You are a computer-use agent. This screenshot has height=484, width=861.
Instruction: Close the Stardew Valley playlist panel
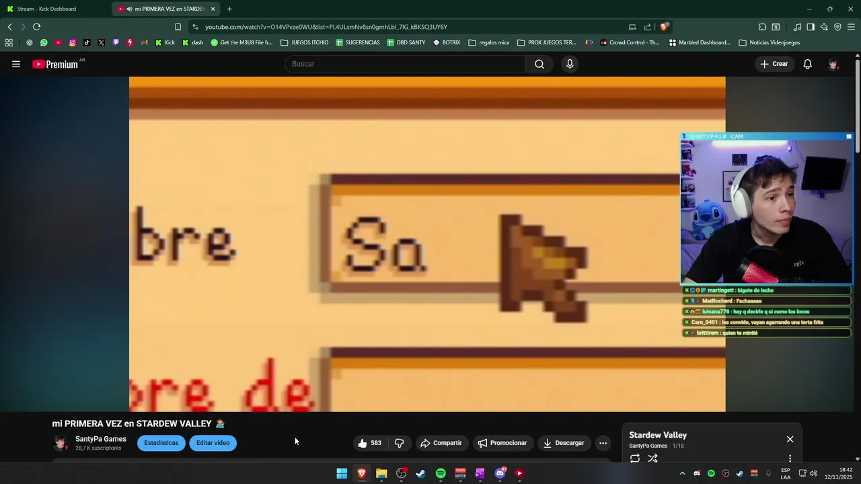[790, 439]
